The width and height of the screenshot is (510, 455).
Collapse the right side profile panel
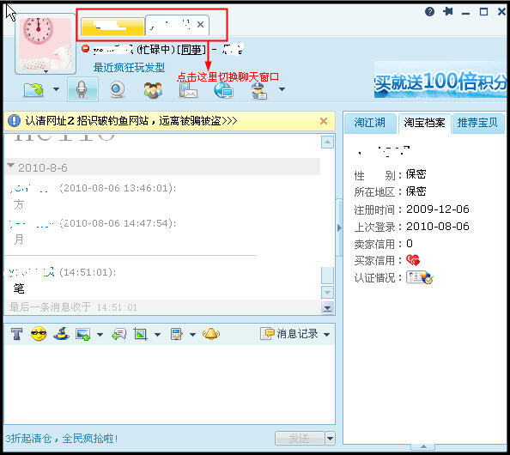(339, 227)
